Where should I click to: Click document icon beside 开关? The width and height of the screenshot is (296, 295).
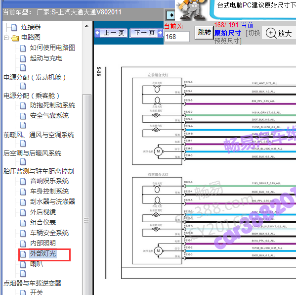23,293
